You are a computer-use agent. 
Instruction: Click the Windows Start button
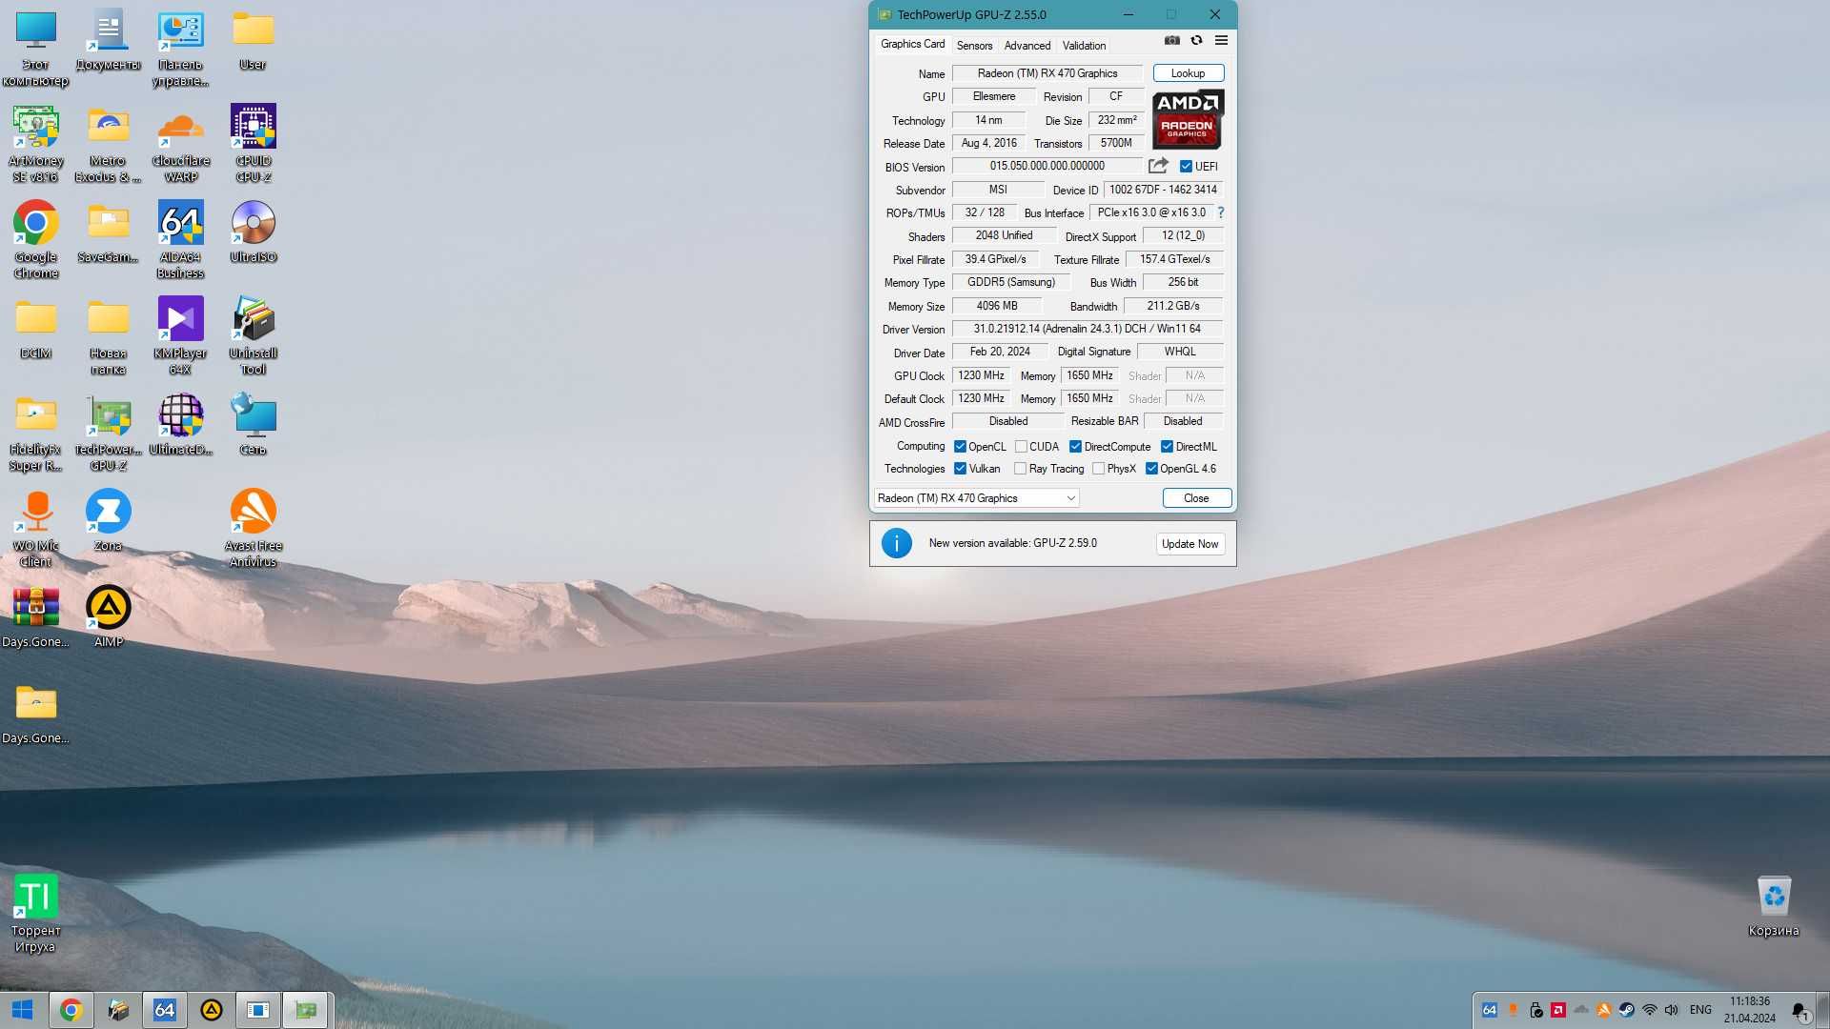point(23,1010)
